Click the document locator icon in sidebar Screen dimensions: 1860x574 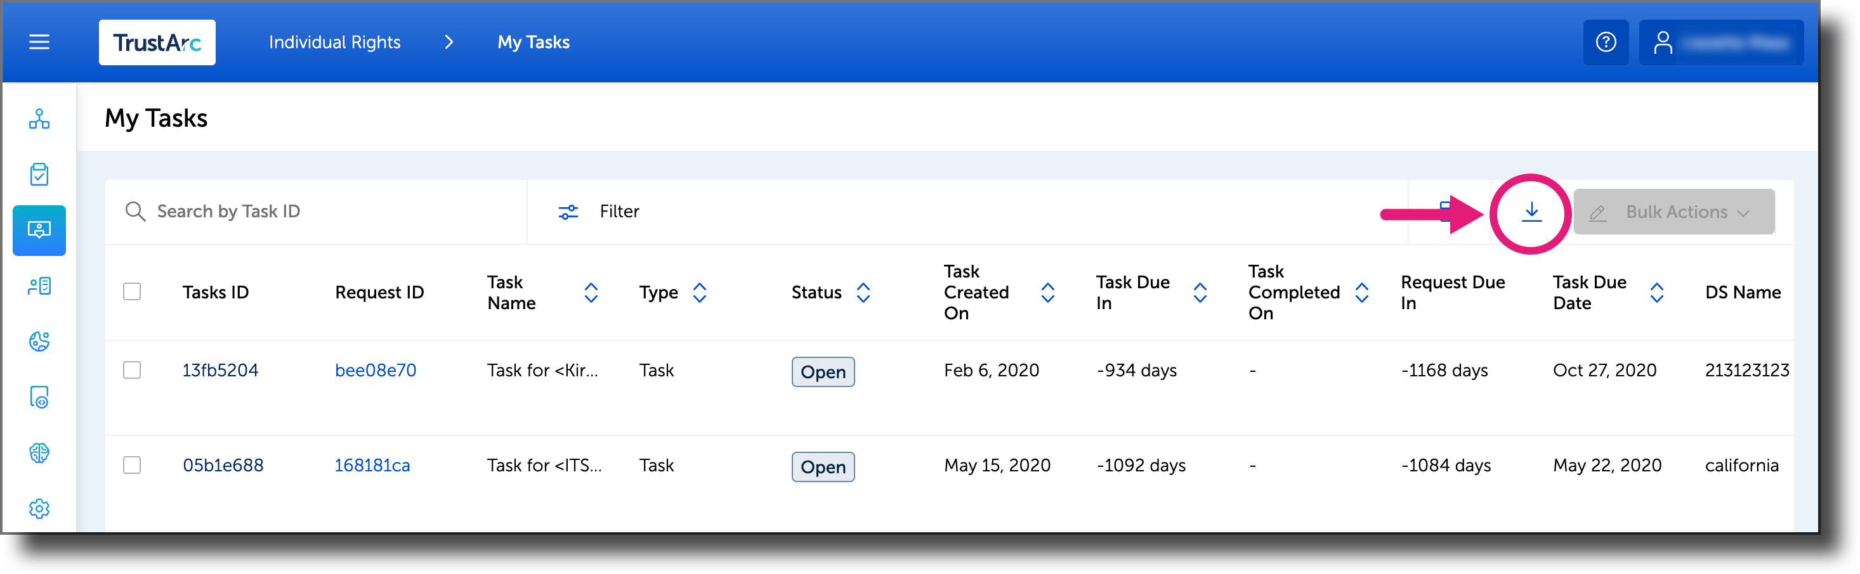click(x=39, y=397)
